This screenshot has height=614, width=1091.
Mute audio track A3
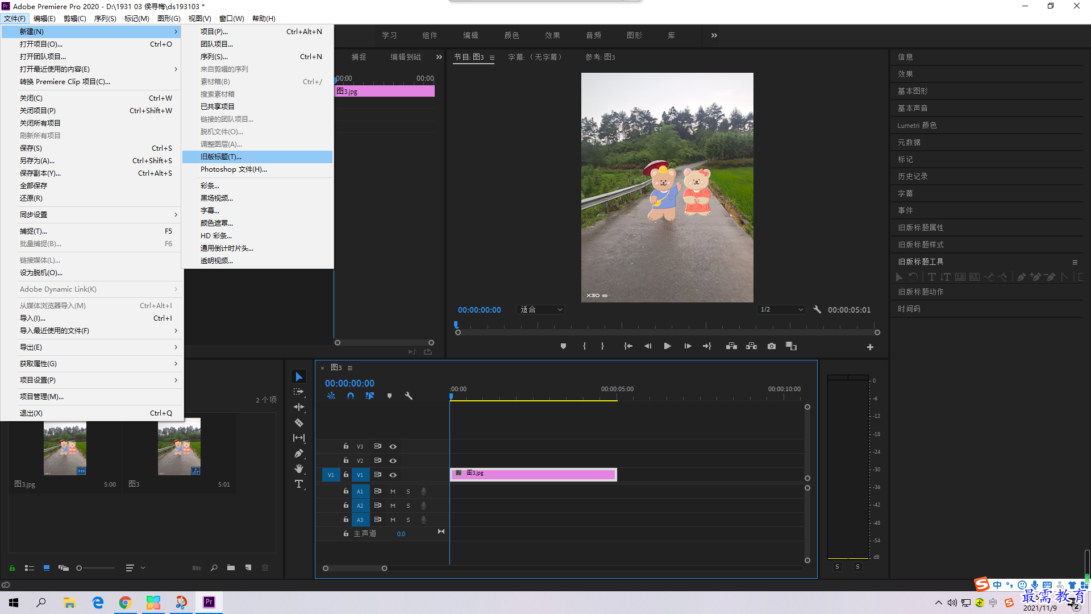393,520
